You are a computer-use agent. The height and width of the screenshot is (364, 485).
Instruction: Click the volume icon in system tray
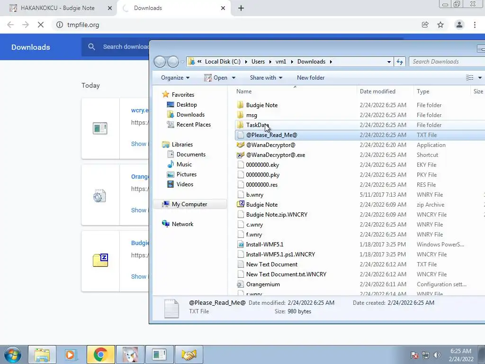pyautogui.click(x=437, y=355)
